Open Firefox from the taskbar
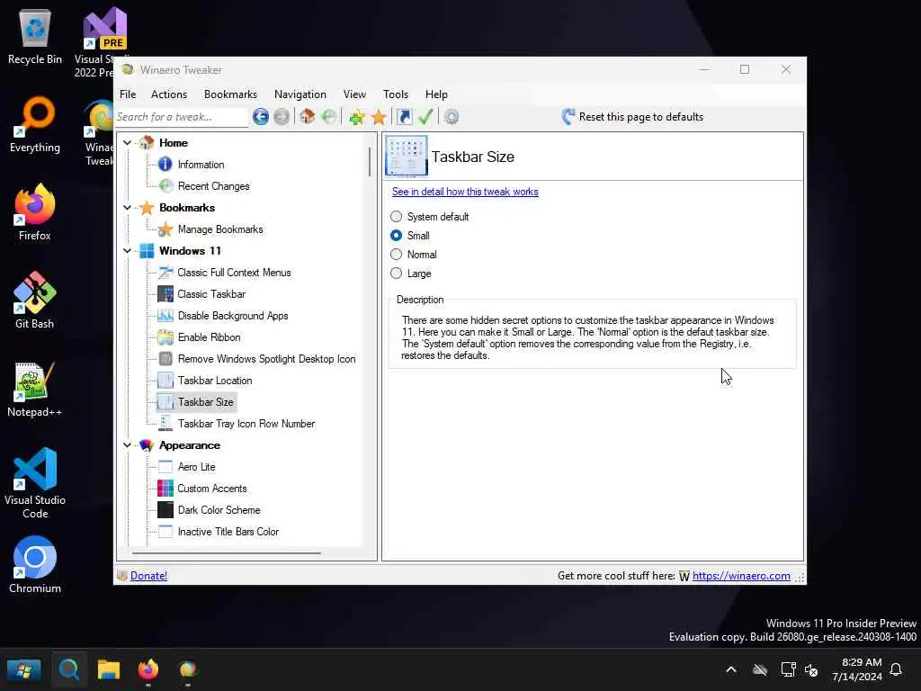The image size is (921, 691). coord(148,669)
